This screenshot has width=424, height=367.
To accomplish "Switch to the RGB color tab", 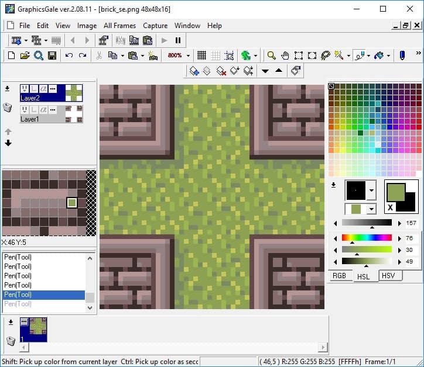I will coord(339,275).
